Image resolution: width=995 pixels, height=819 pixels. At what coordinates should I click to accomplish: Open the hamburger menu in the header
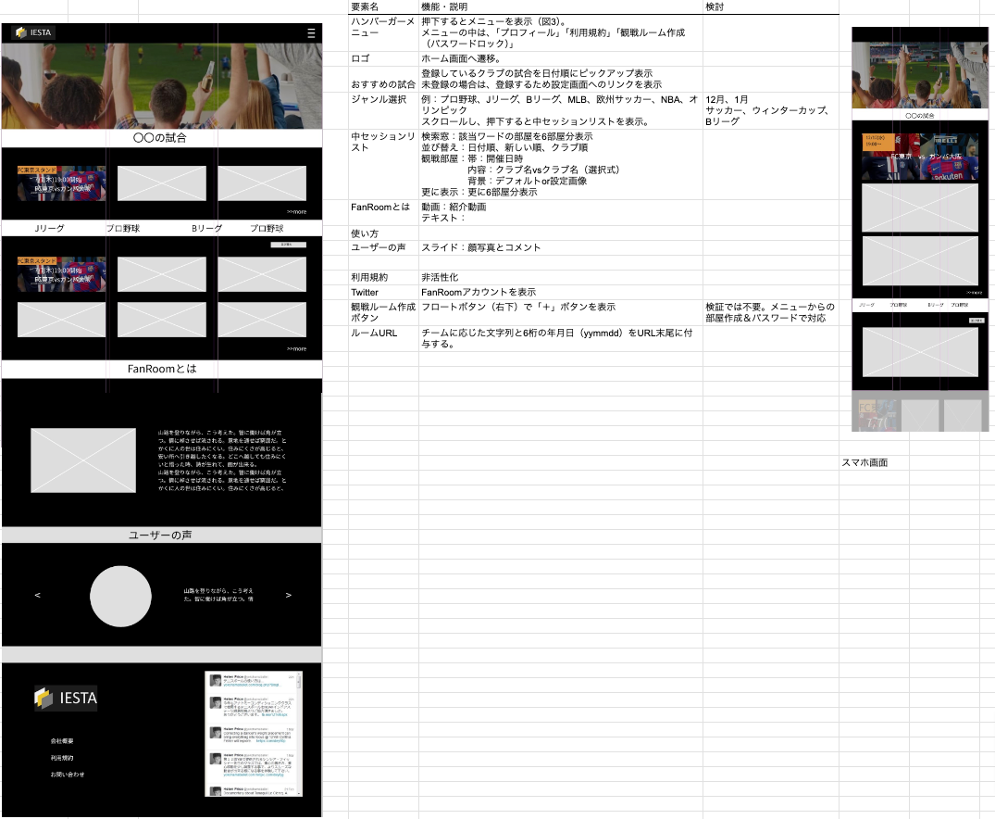pos(310,32)
